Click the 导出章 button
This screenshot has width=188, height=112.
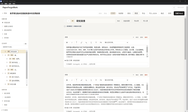[136, 21]
